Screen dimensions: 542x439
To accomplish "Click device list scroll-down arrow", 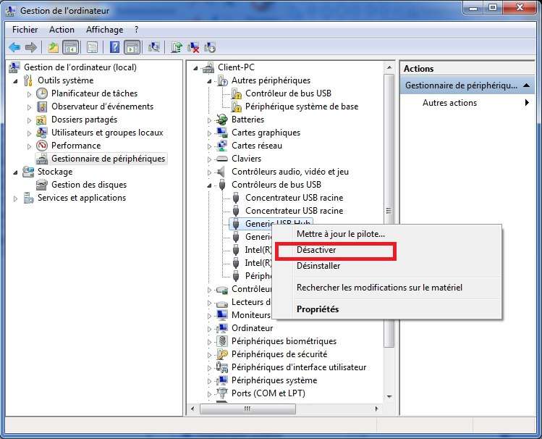I will (x=389, y=397).
